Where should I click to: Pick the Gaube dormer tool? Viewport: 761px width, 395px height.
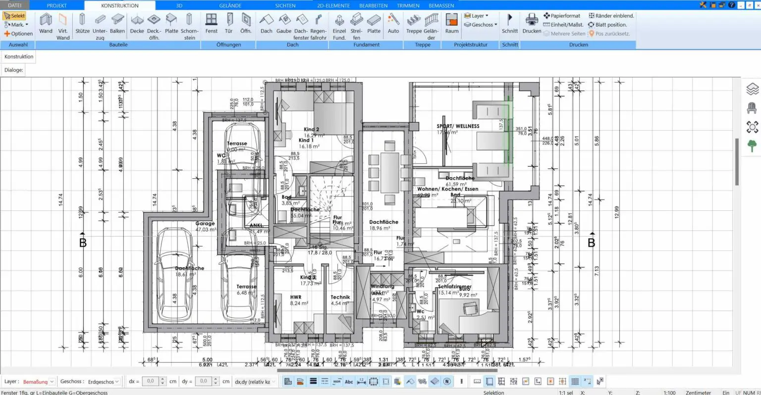284,24
